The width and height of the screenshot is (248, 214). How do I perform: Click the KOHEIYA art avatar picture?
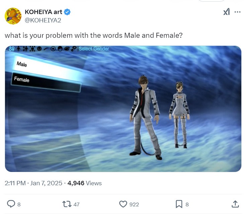pos(13,16)
